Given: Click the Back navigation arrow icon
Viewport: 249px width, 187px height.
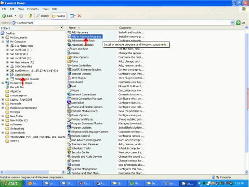Looking at the screenshot, I should point(4,16).
